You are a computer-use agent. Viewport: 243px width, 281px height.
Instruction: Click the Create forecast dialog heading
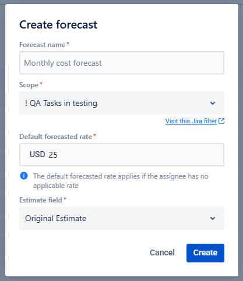click(x=58, y=24)
